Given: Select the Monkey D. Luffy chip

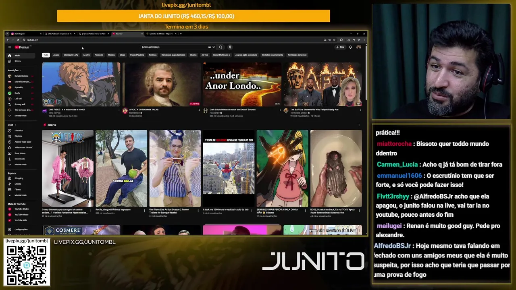Looking at the screenshot, I should 71,55.
